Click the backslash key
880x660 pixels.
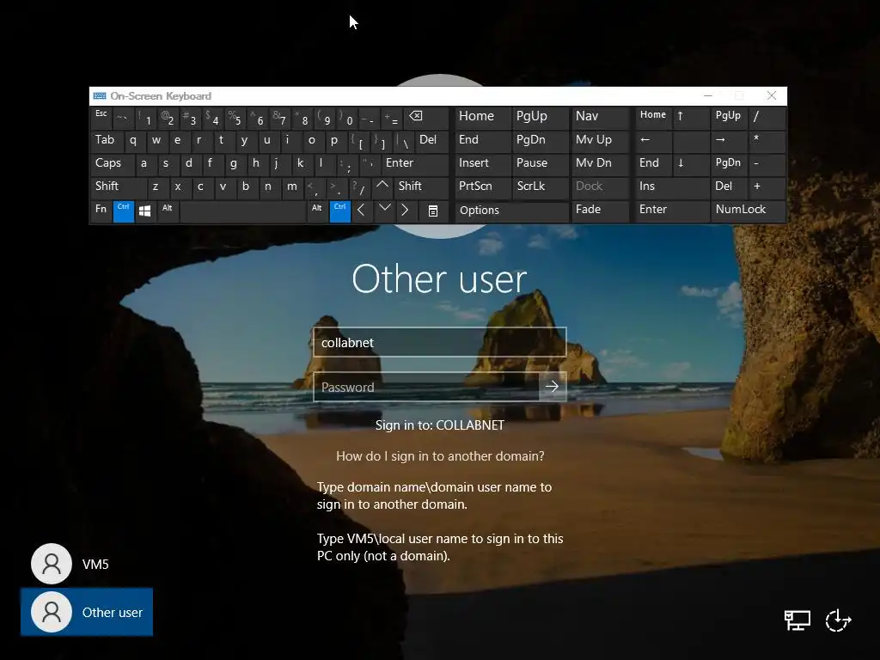pyautogui.click(x=404, y=142)
